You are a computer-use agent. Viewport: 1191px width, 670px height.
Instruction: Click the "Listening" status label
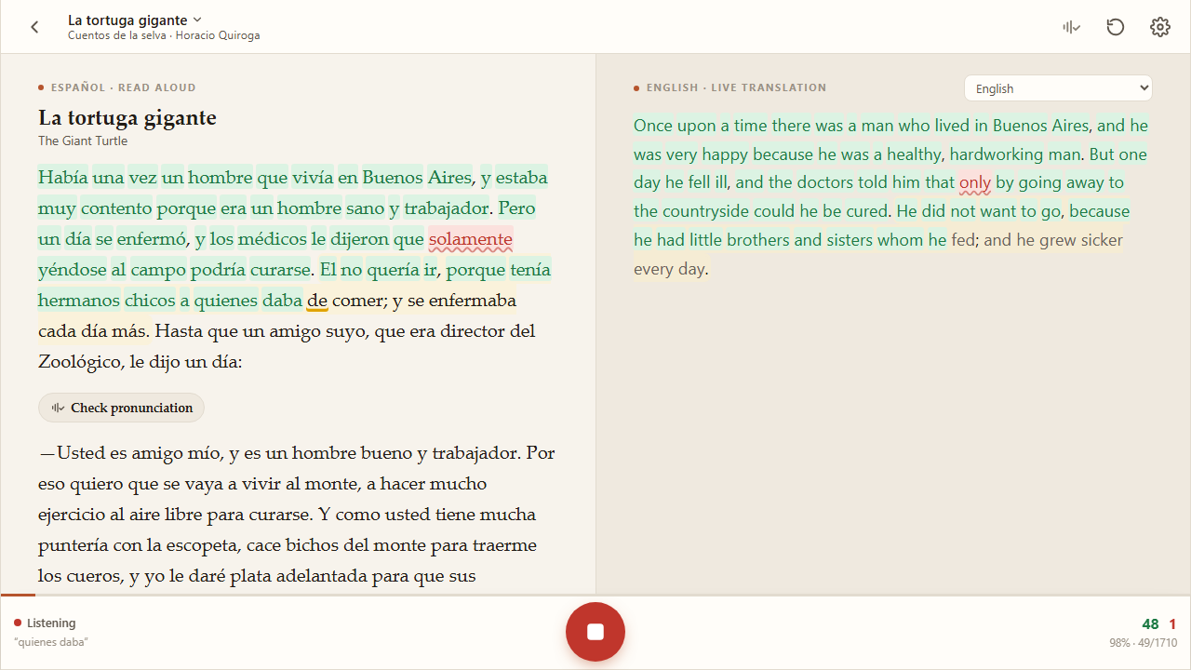[x=51, y=623]
